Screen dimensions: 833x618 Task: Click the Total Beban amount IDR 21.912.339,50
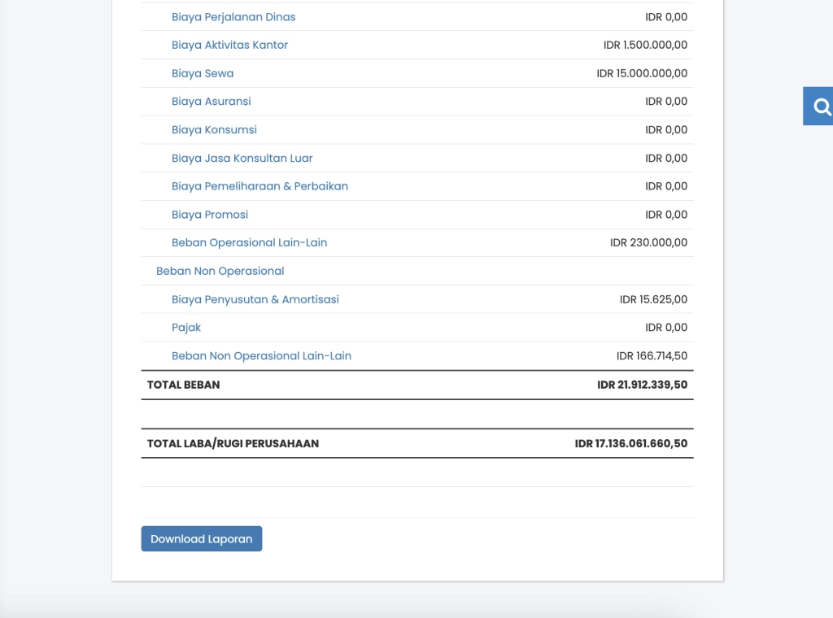pos(642,385)
